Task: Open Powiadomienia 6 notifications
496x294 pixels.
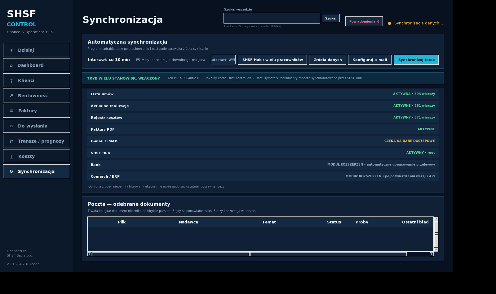Action: [364, 21]
